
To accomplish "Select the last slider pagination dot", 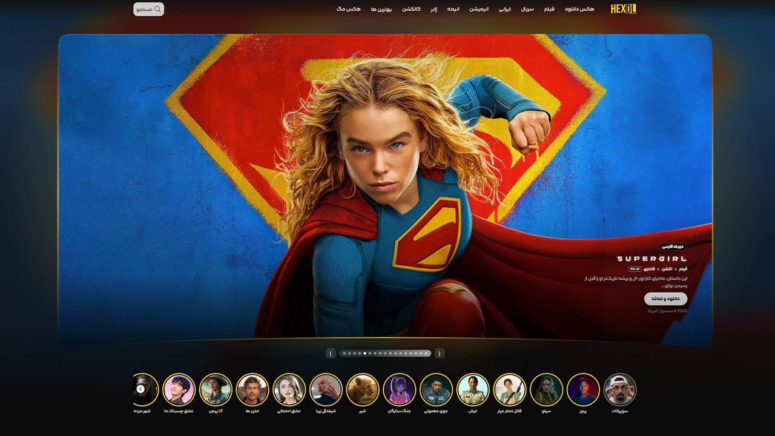I will (x=426, y=353).
